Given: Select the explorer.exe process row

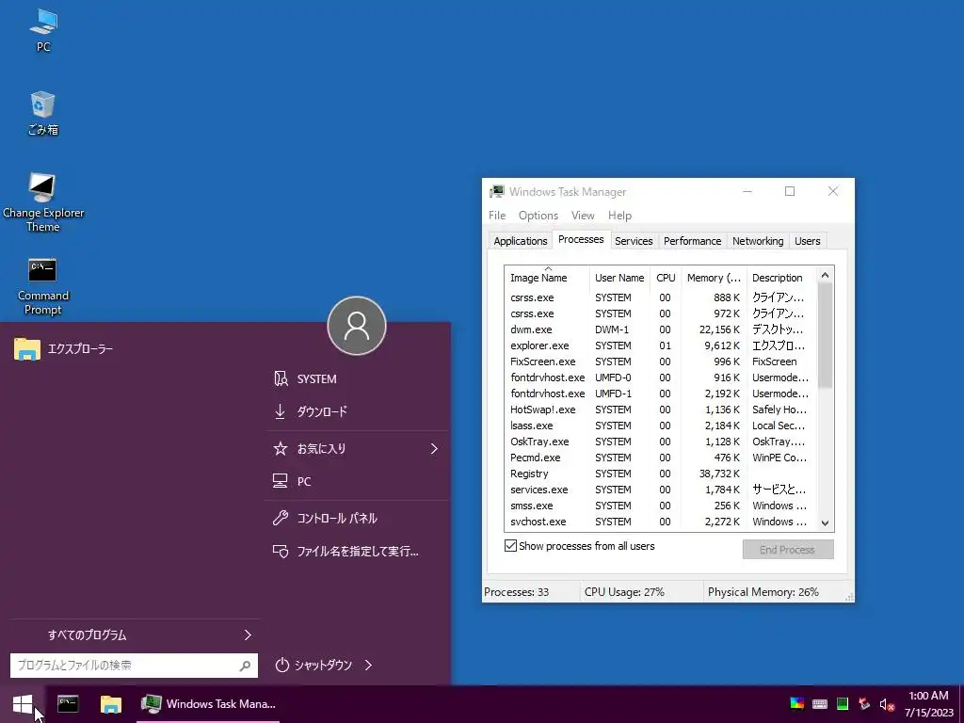Looking at the screenshot, I should tap(661, 345).
